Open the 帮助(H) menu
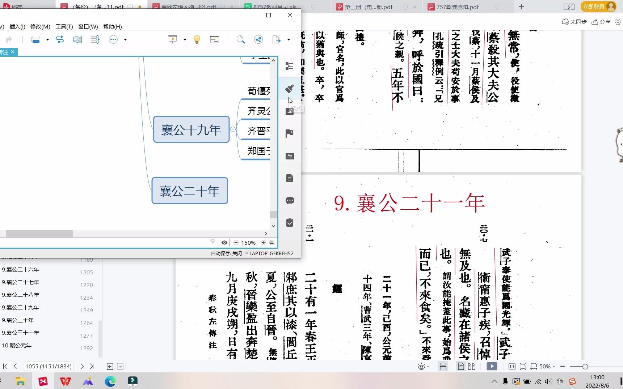 click(x=113, y=26)
